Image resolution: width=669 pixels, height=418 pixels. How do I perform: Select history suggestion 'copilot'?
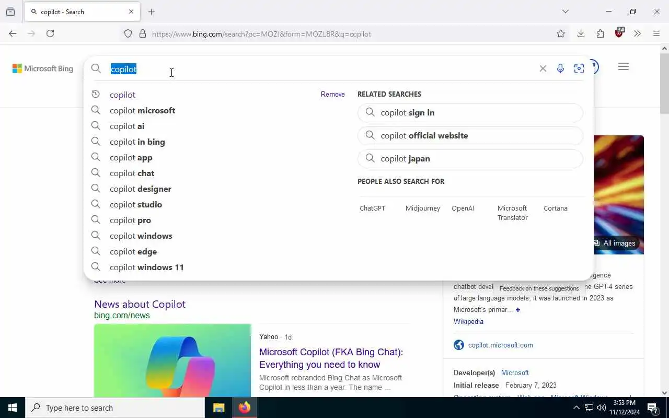(122, 95)
